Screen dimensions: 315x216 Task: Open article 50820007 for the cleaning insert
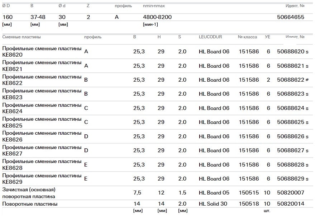(290, 193)
